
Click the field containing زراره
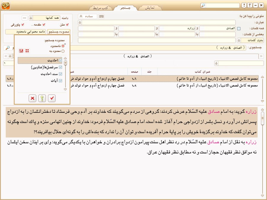[x=177, y=28]
